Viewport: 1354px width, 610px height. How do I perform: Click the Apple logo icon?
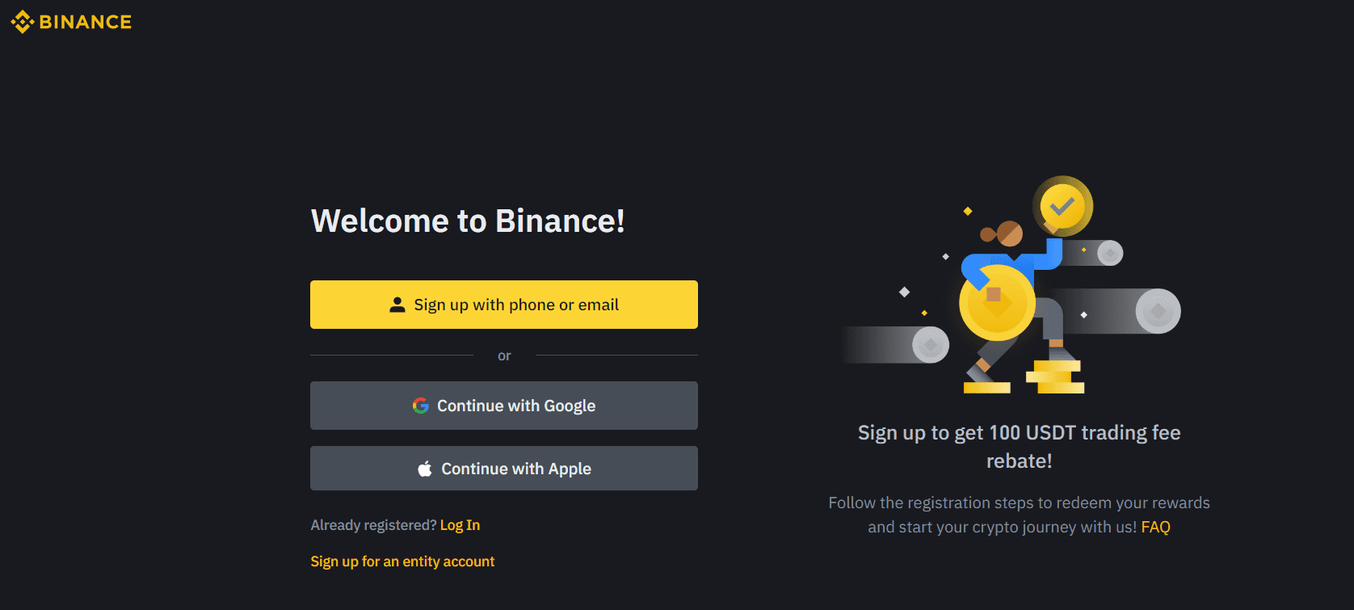pyautogui.click(x=425, y=469)
